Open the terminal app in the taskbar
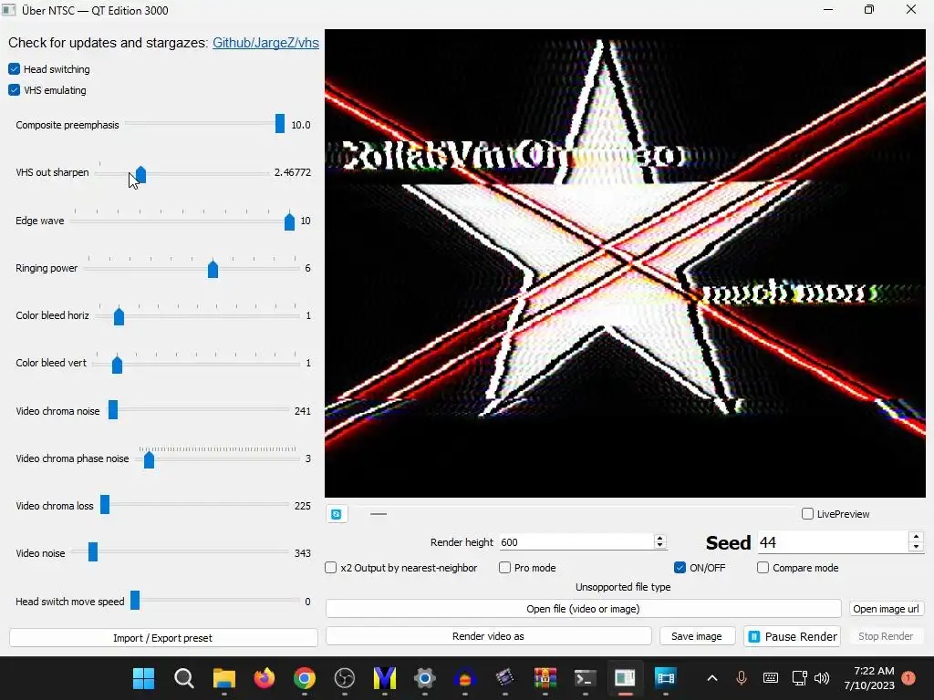Viewport: 934px width, 700px height. 585,678
